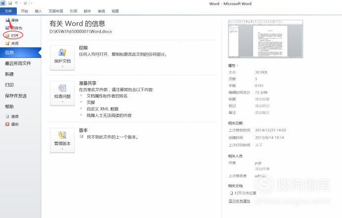Switch to the 页面布局 ribbon tab
Viewport: 342px width, 218px height.
point(56,11)
